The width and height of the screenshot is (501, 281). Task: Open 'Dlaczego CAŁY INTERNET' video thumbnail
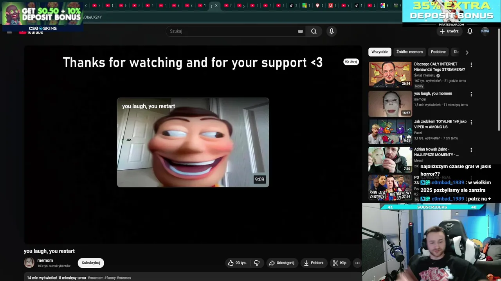click(390, 74)
